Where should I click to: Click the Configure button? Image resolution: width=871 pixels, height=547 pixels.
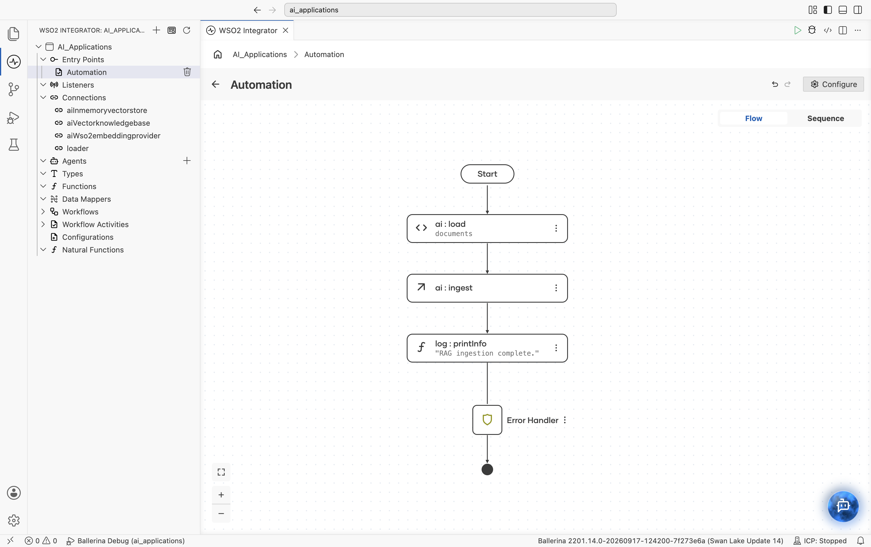(833, 84)
